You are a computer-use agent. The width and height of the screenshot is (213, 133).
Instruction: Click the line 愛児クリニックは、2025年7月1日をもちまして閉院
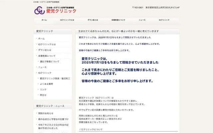point(115,38)
